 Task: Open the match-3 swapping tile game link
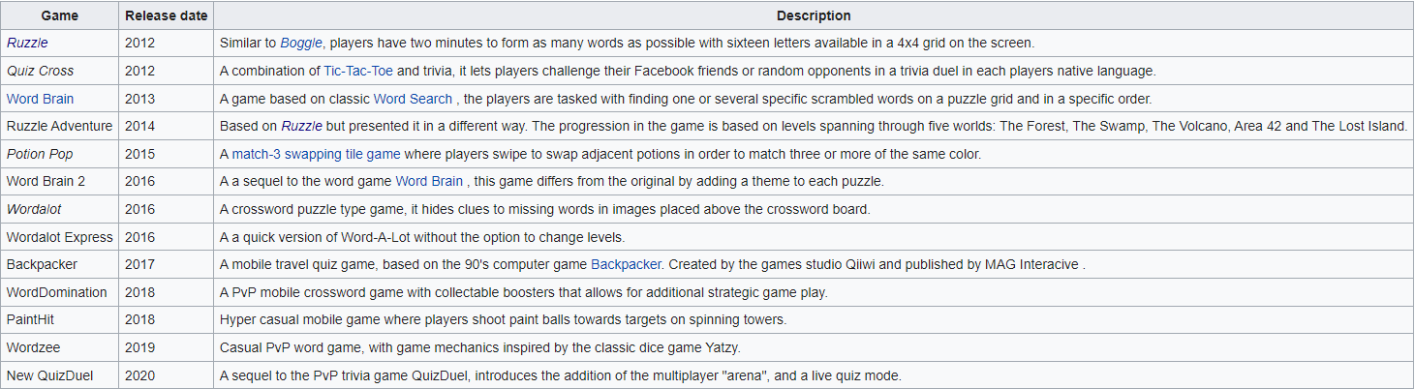(x=316, y=155)
